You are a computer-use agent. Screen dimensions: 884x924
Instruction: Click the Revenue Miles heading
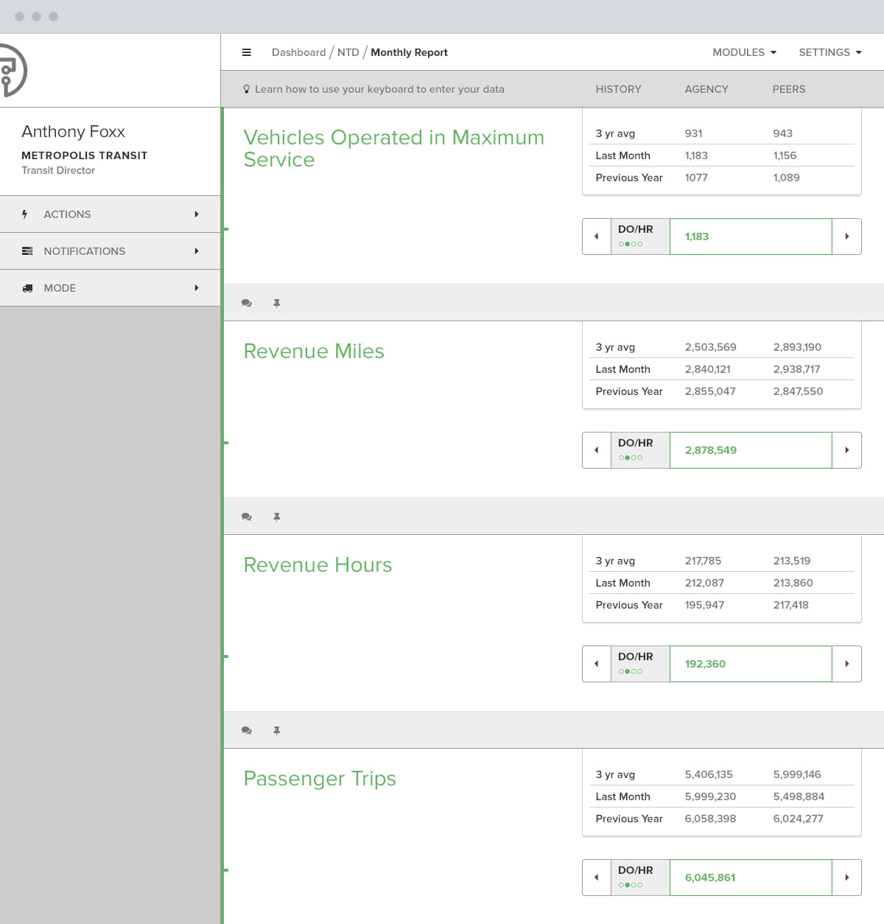[314, 351]
